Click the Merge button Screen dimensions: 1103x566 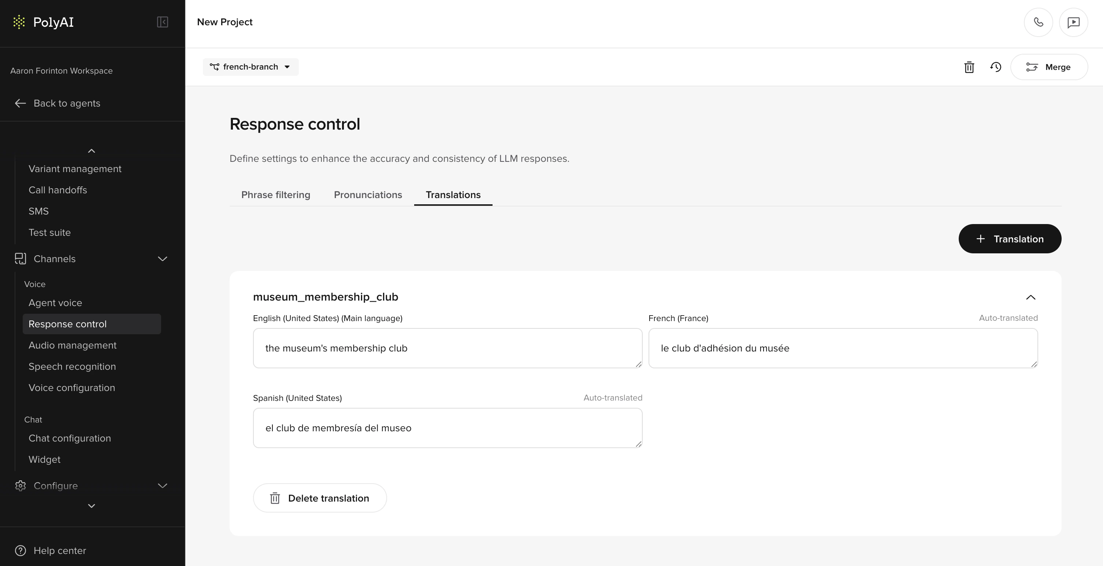click(1049, 67)
